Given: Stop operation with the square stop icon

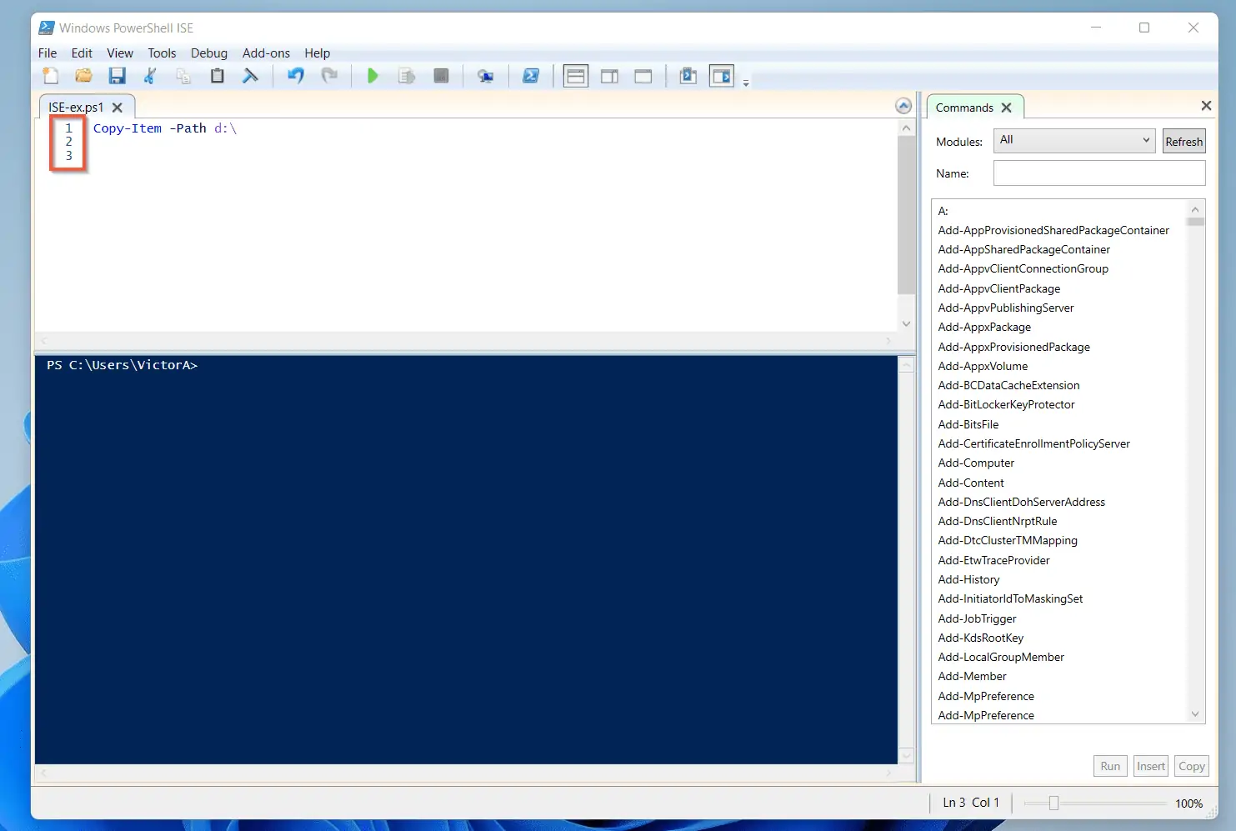Looking at the screenshot, I should click(441, 76).
